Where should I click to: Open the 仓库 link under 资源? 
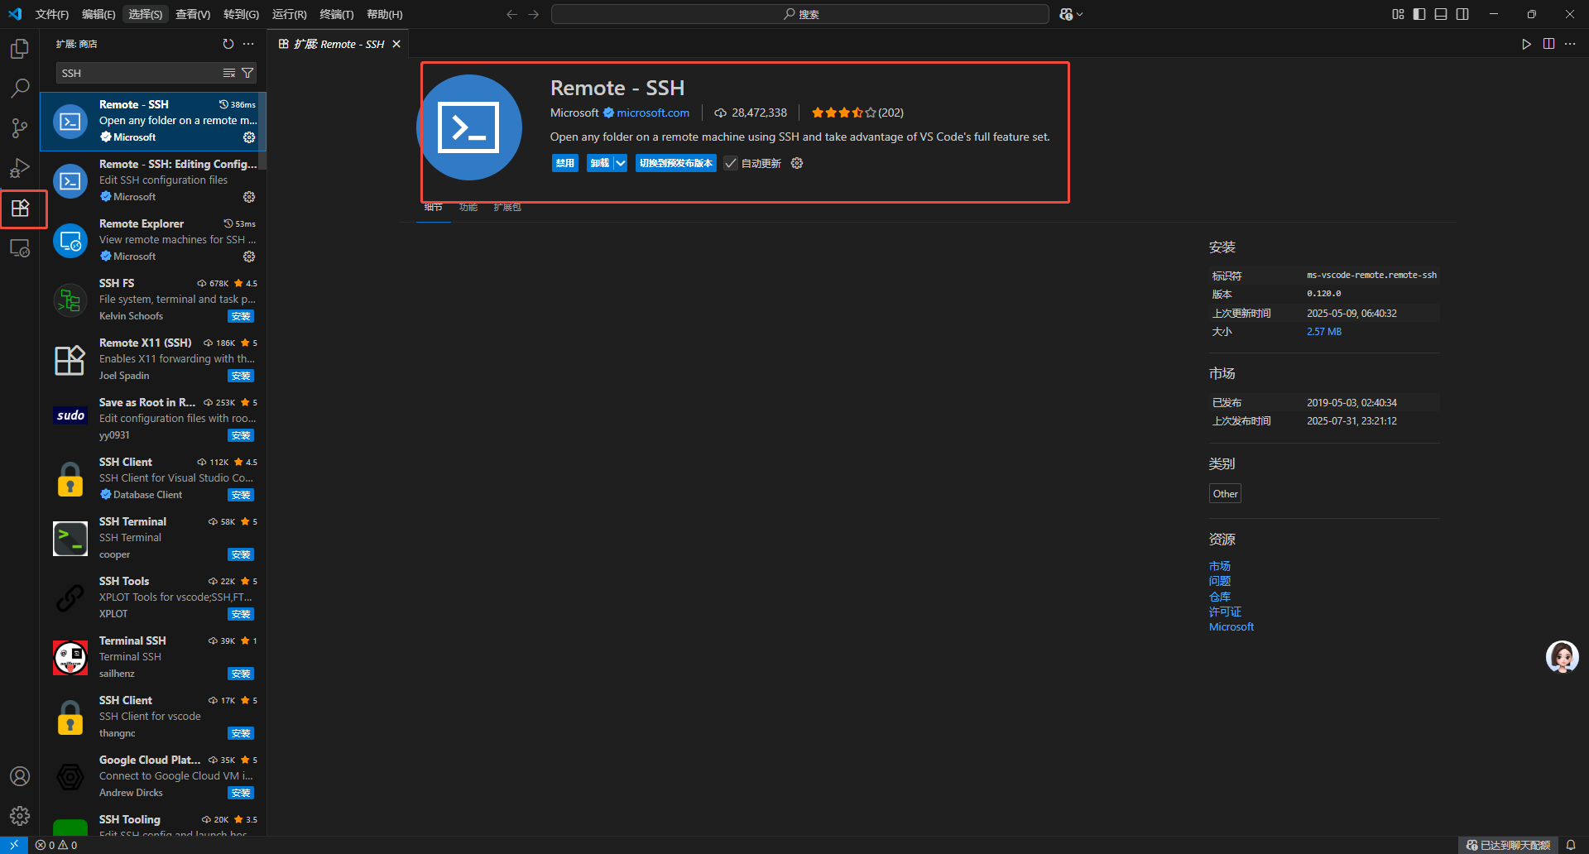click(1219, 596)
